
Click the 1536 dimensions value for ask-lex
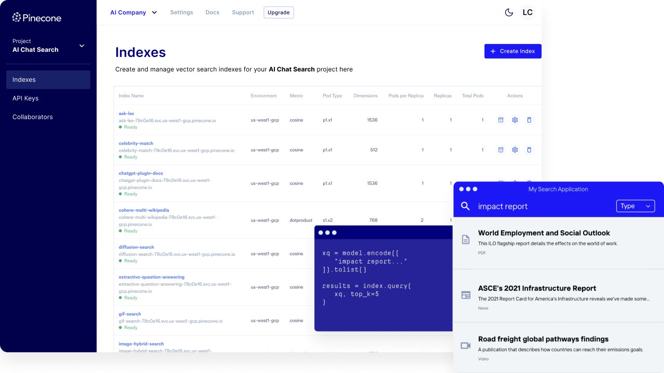pos(372,120)
